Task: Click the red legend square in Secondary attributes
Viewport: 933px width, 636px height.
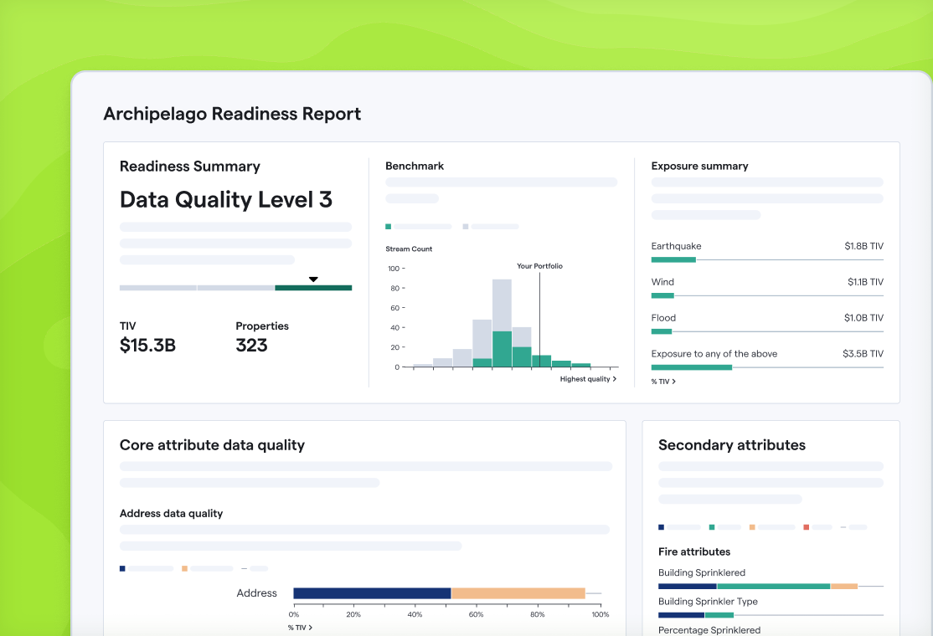Action: pos(807,527)
